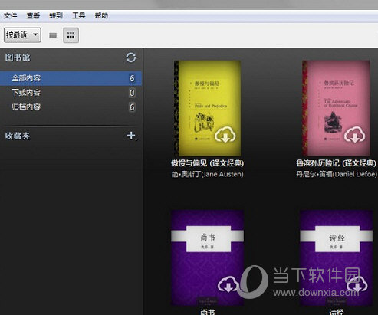This screenshot has width=378, height=315.
Task: Select 全部内容 in the library
Action: pos(71,78)
